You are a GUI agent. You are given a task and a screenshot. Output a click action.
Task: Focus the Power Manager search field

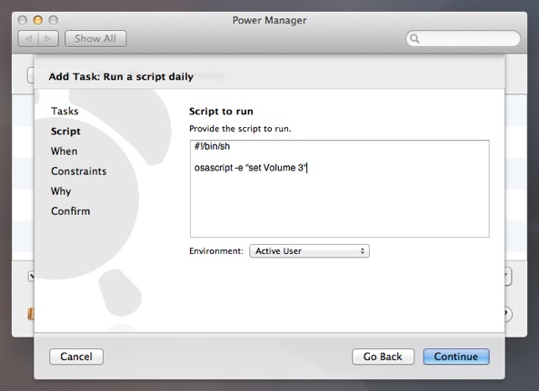coord(463,38)
